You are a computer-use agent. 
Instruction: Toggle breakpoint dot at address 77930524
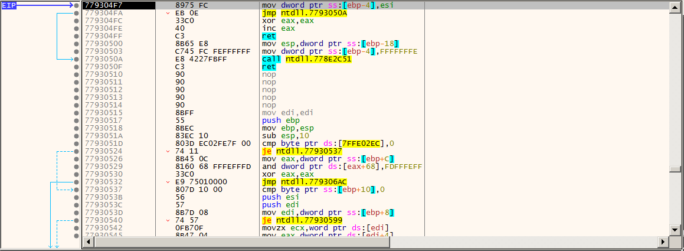77,151
